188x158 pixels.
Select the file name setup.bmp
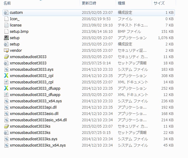pos(19,32)
